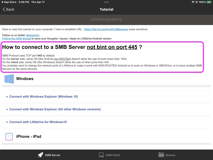Tap the back chevron arrow icon
213x160 pixels.
coord(4,9)
